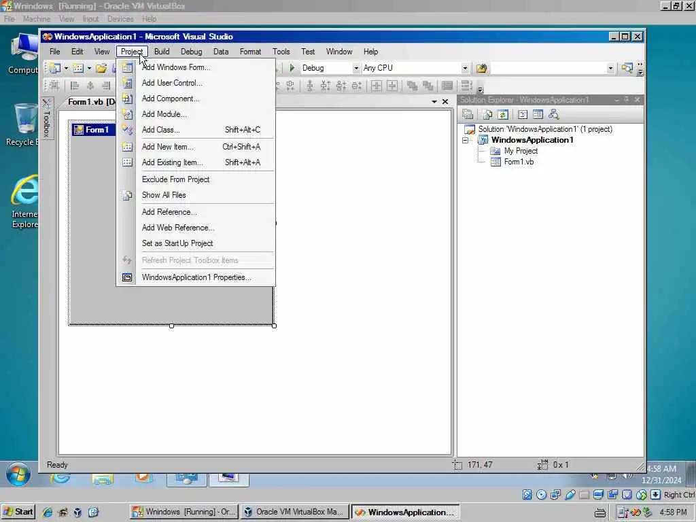Open the Tools menu

pyautogui.click(x=281, y=52)
